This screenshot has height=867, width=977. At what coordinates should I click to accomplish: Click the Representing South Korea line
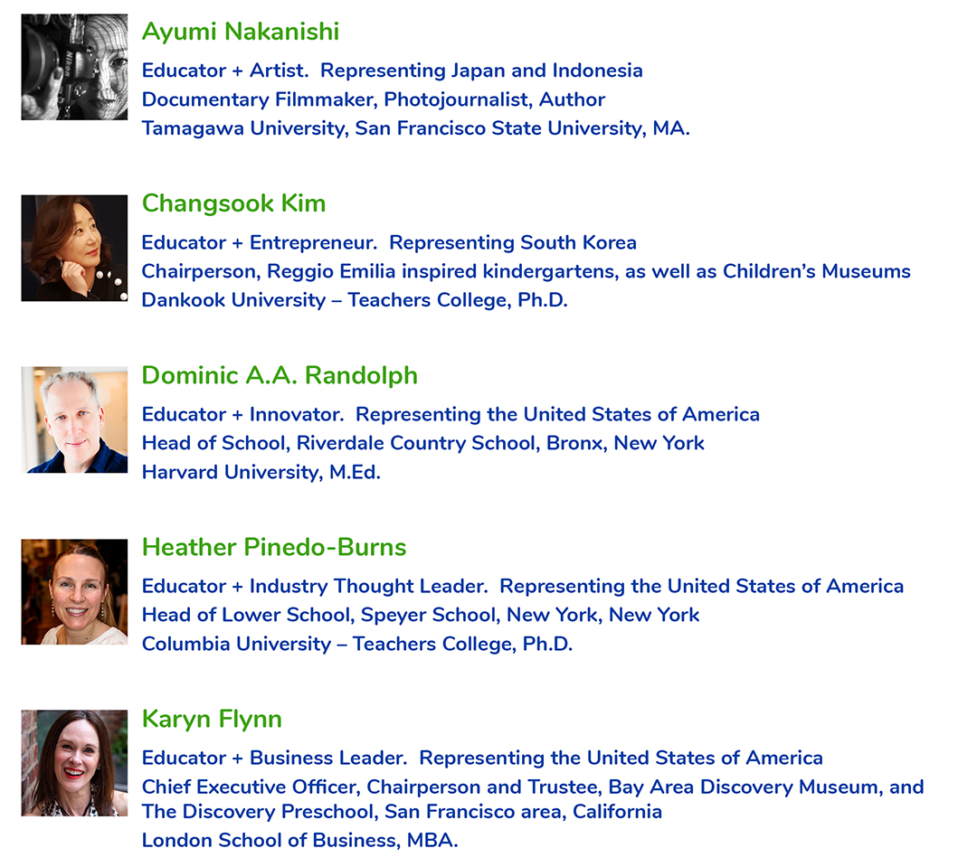point(389,242)
